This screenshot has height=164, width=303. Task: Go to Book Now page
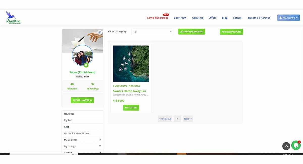[180, 18]
